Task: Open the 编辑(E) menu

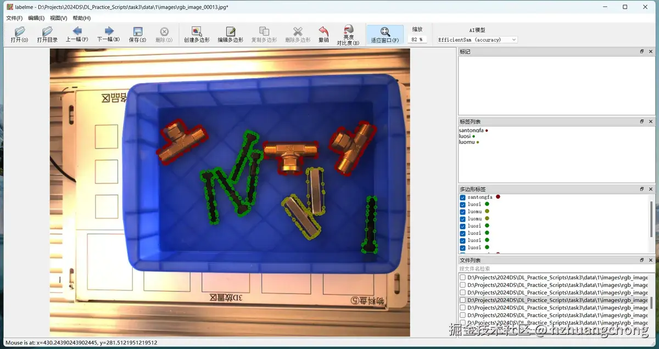Action: 36,18
